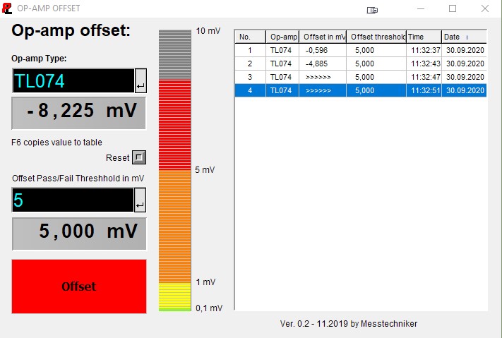Click the Offset in mV column header

323,37
